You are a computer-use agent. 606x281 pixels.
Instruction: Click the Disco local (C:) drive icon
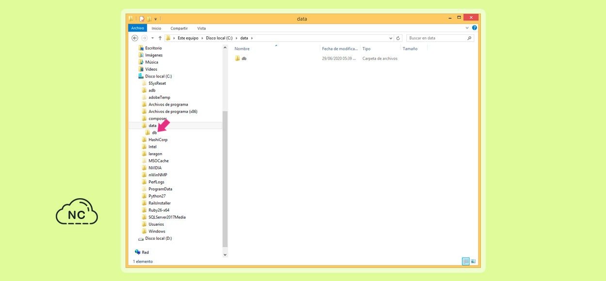click(141, 76)
